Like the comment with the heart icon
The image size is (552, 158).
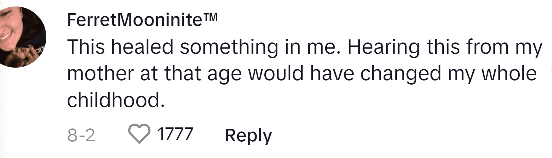coord(139,134)
